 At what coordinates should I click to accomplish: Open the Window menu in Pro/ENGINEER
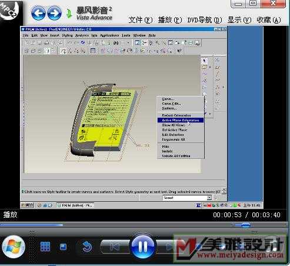[x=139, y=35]
